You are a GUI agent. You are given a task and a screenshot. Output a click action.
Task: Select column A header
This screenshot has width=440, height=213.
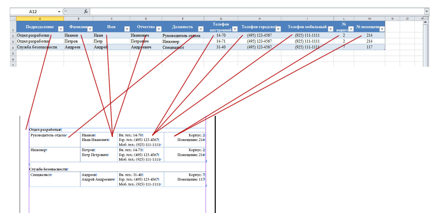[40, 19]
